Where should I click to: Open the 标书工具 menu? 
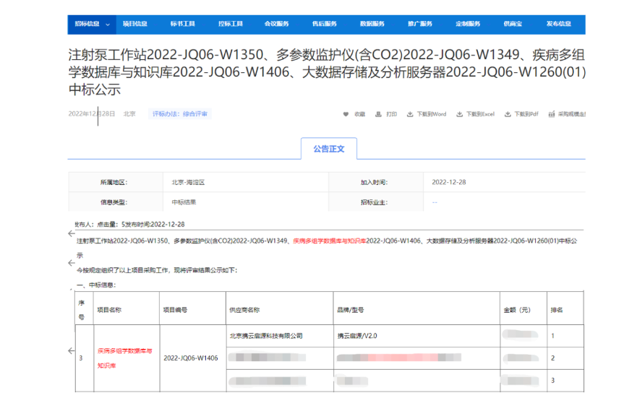pyautogui.click(x=182, y=24)
